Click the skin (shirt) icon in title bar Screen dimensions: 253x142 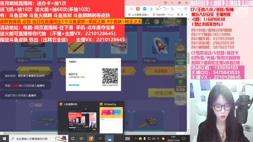165,3
